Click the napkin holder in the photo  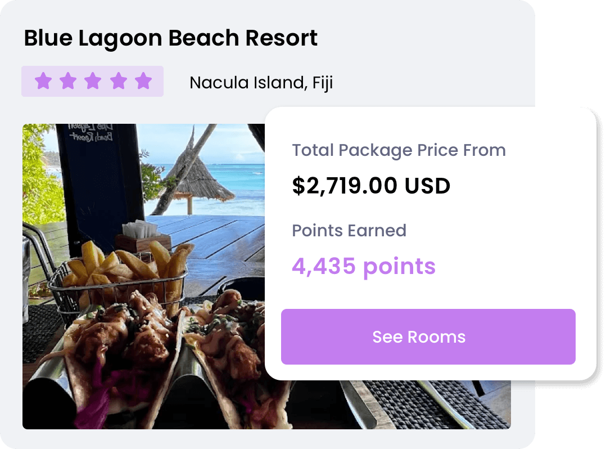pos(141,234)
